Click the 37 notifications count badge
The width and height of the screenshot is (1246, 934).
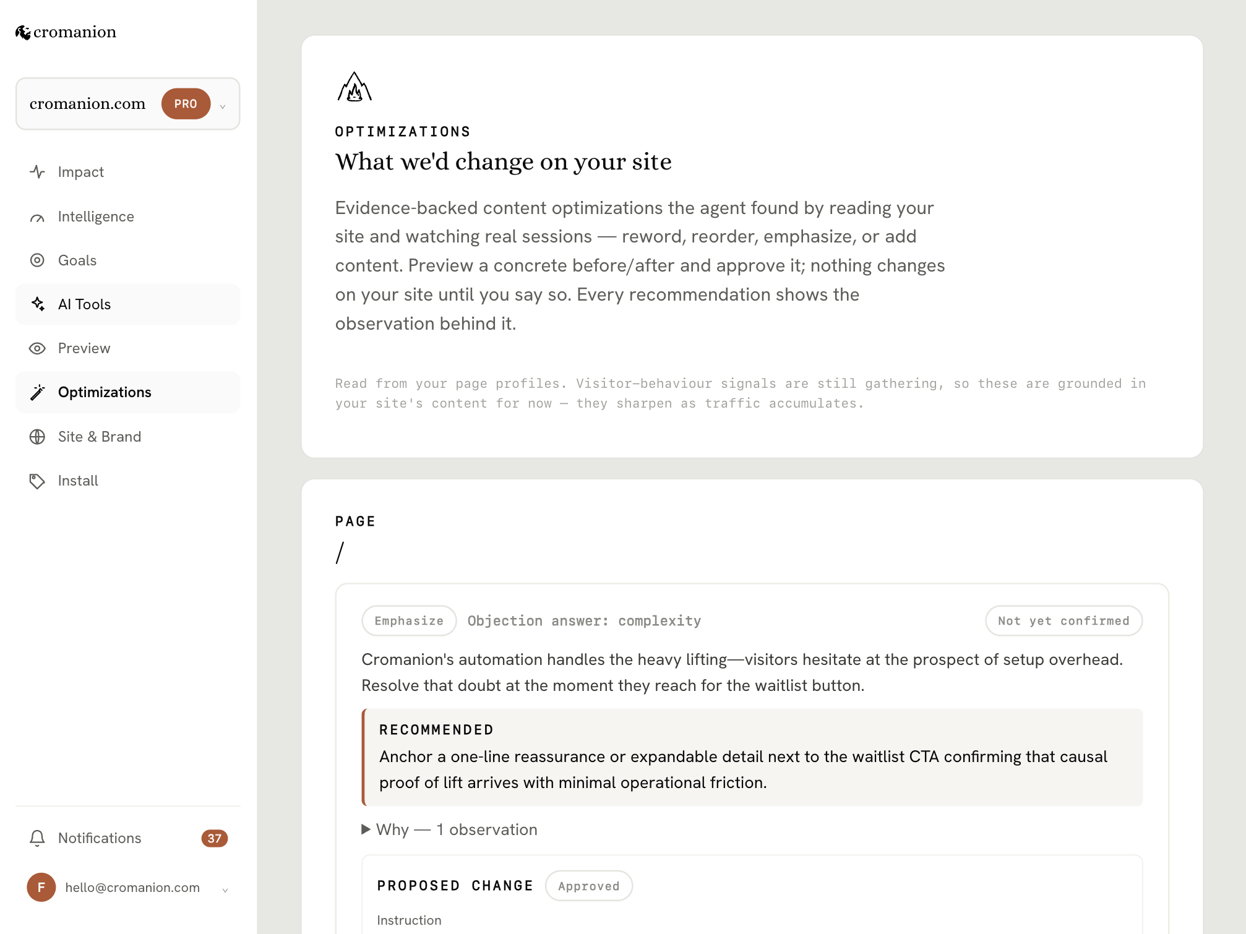coord(215,838)
